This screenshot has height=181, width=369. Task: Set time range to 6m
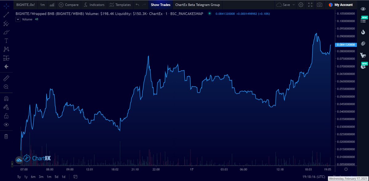33,177
